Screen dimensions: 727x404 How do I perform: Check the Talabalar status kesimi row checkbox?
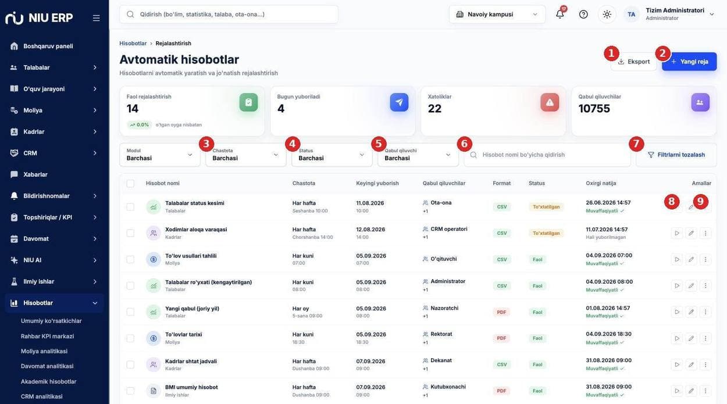(130, 207)
